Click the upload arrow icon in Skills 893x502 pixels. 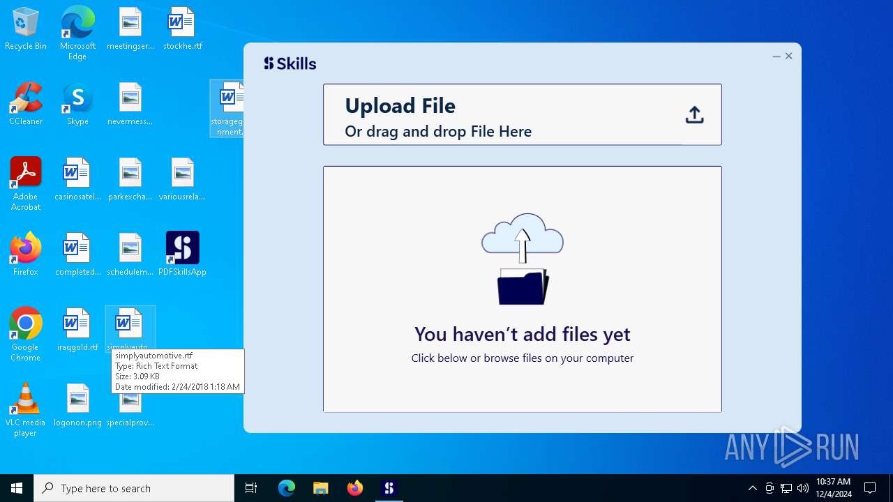coord(694,115)
